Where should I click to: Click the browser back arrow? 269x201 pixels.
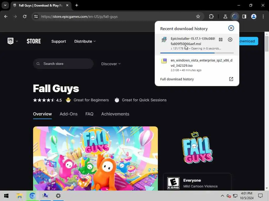click(x=6, y=16)
